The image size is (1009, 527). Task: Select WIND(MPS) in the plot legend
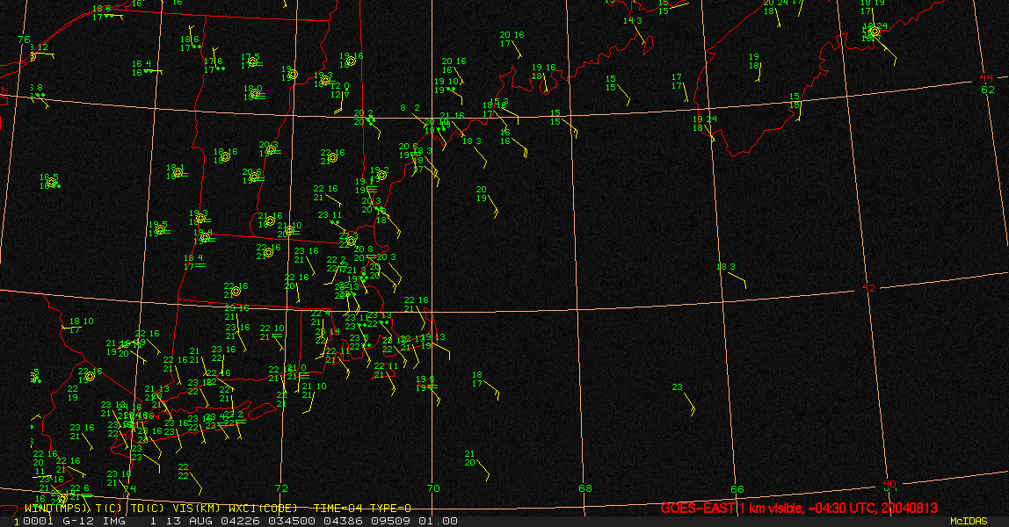point(58,509)
